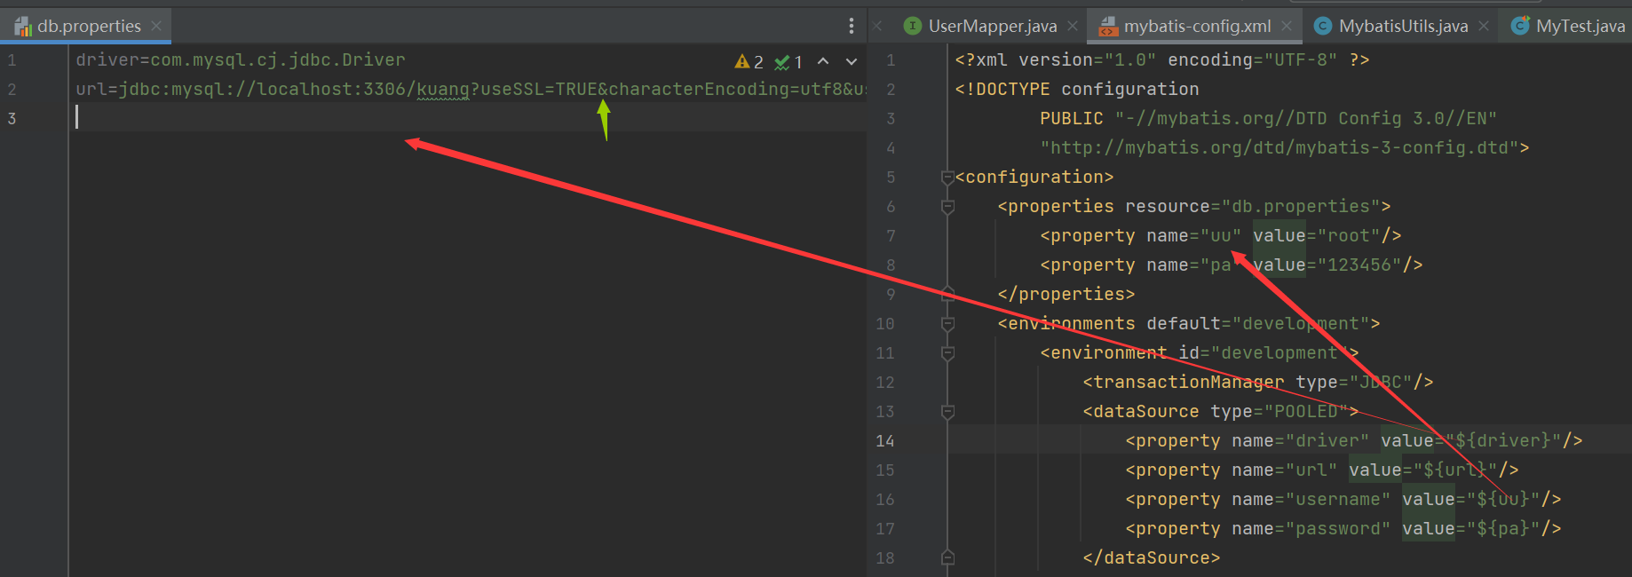This screenshot has width=1632, height=577.
Task: Click the 'com.mysql.cj.jdbc.Driver' value
Action: [x=277, y=59]
